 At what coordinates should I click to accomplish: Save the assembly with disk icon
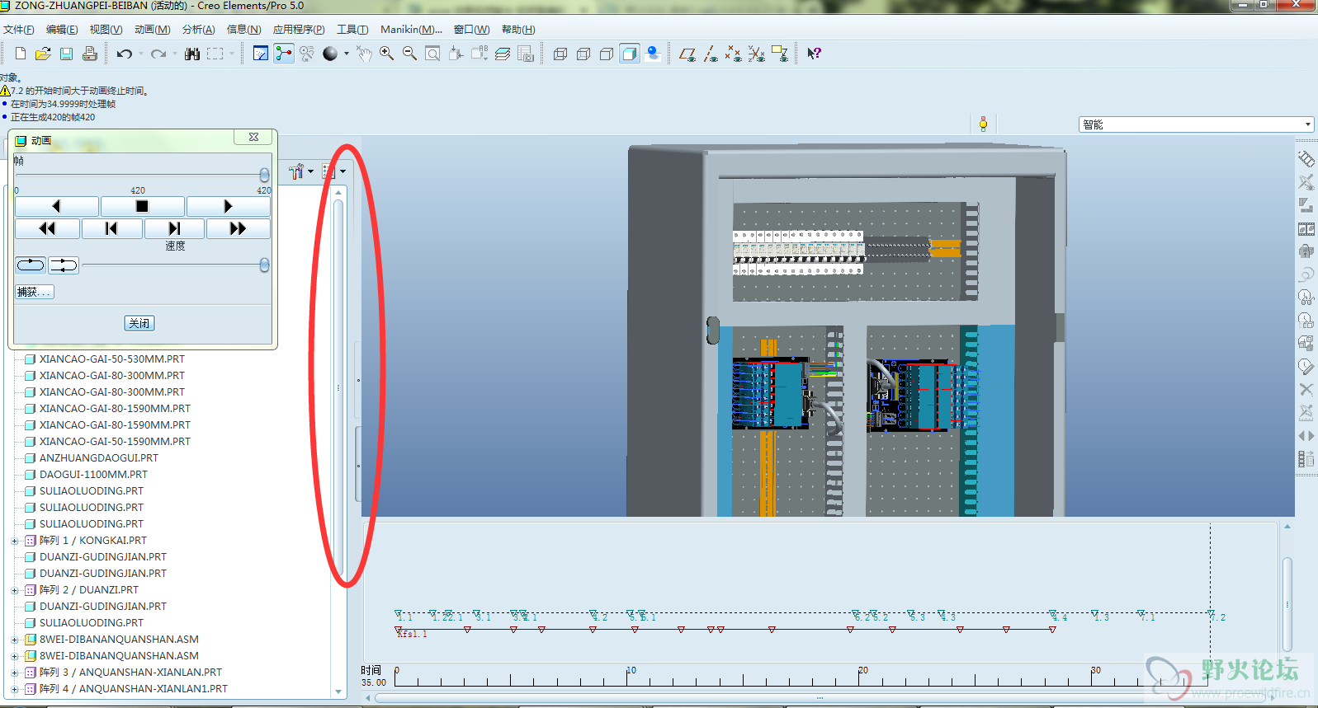click(x=66, y=54)
